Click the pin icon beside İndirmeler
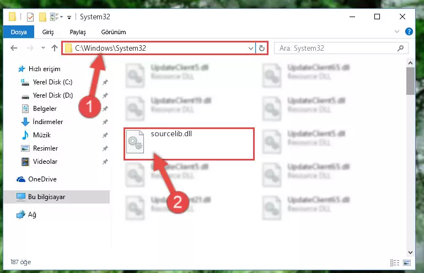Viewport: 424px width, 273px height. (105, 122)
